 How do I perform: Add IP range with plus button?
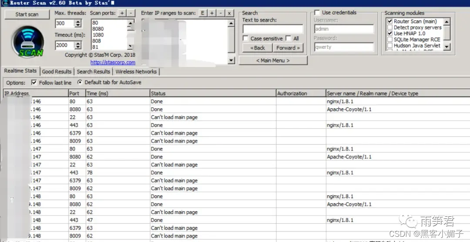[x=211, y=13]
